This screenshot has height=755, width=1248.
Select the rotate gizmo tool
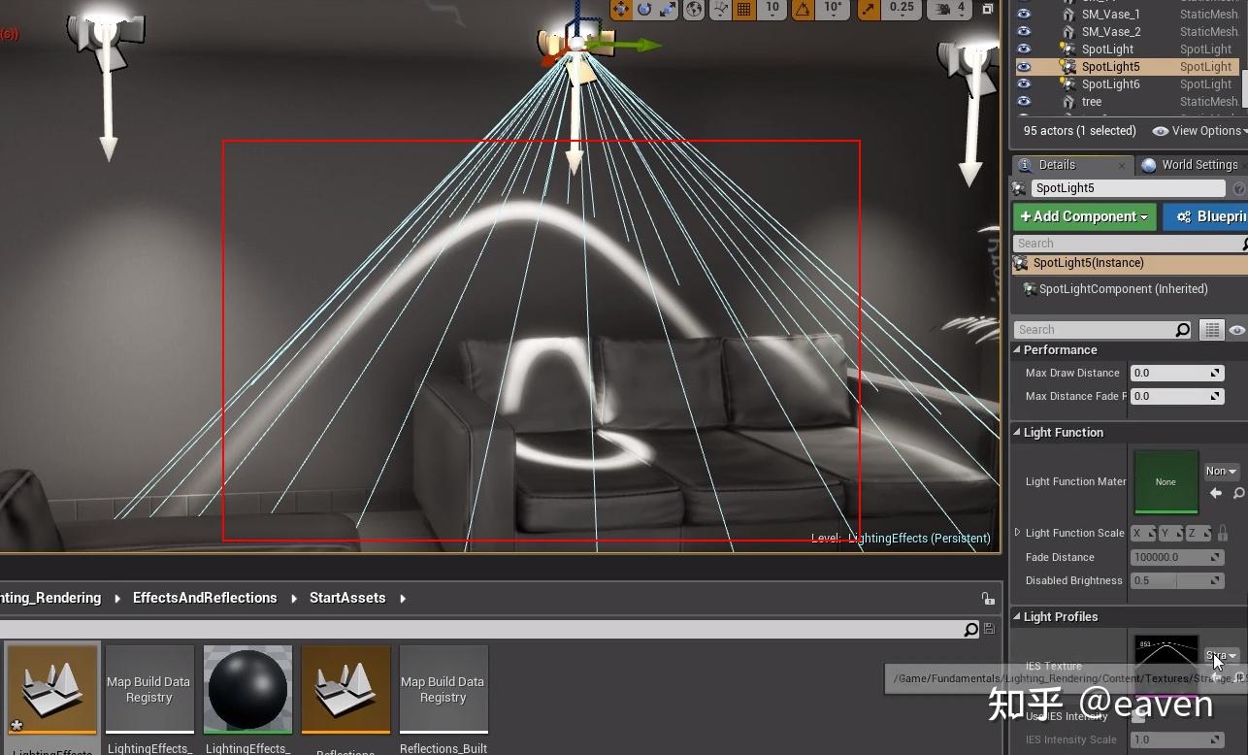(x=644, y=9)
